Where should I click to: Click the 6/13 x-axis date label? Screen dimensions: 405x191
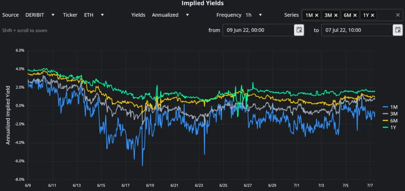coord(77,186)
